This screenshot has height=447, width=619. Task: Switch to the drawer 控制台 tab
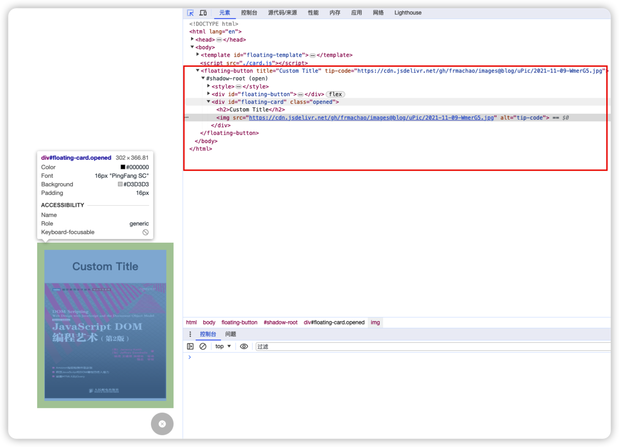point(208,334)
